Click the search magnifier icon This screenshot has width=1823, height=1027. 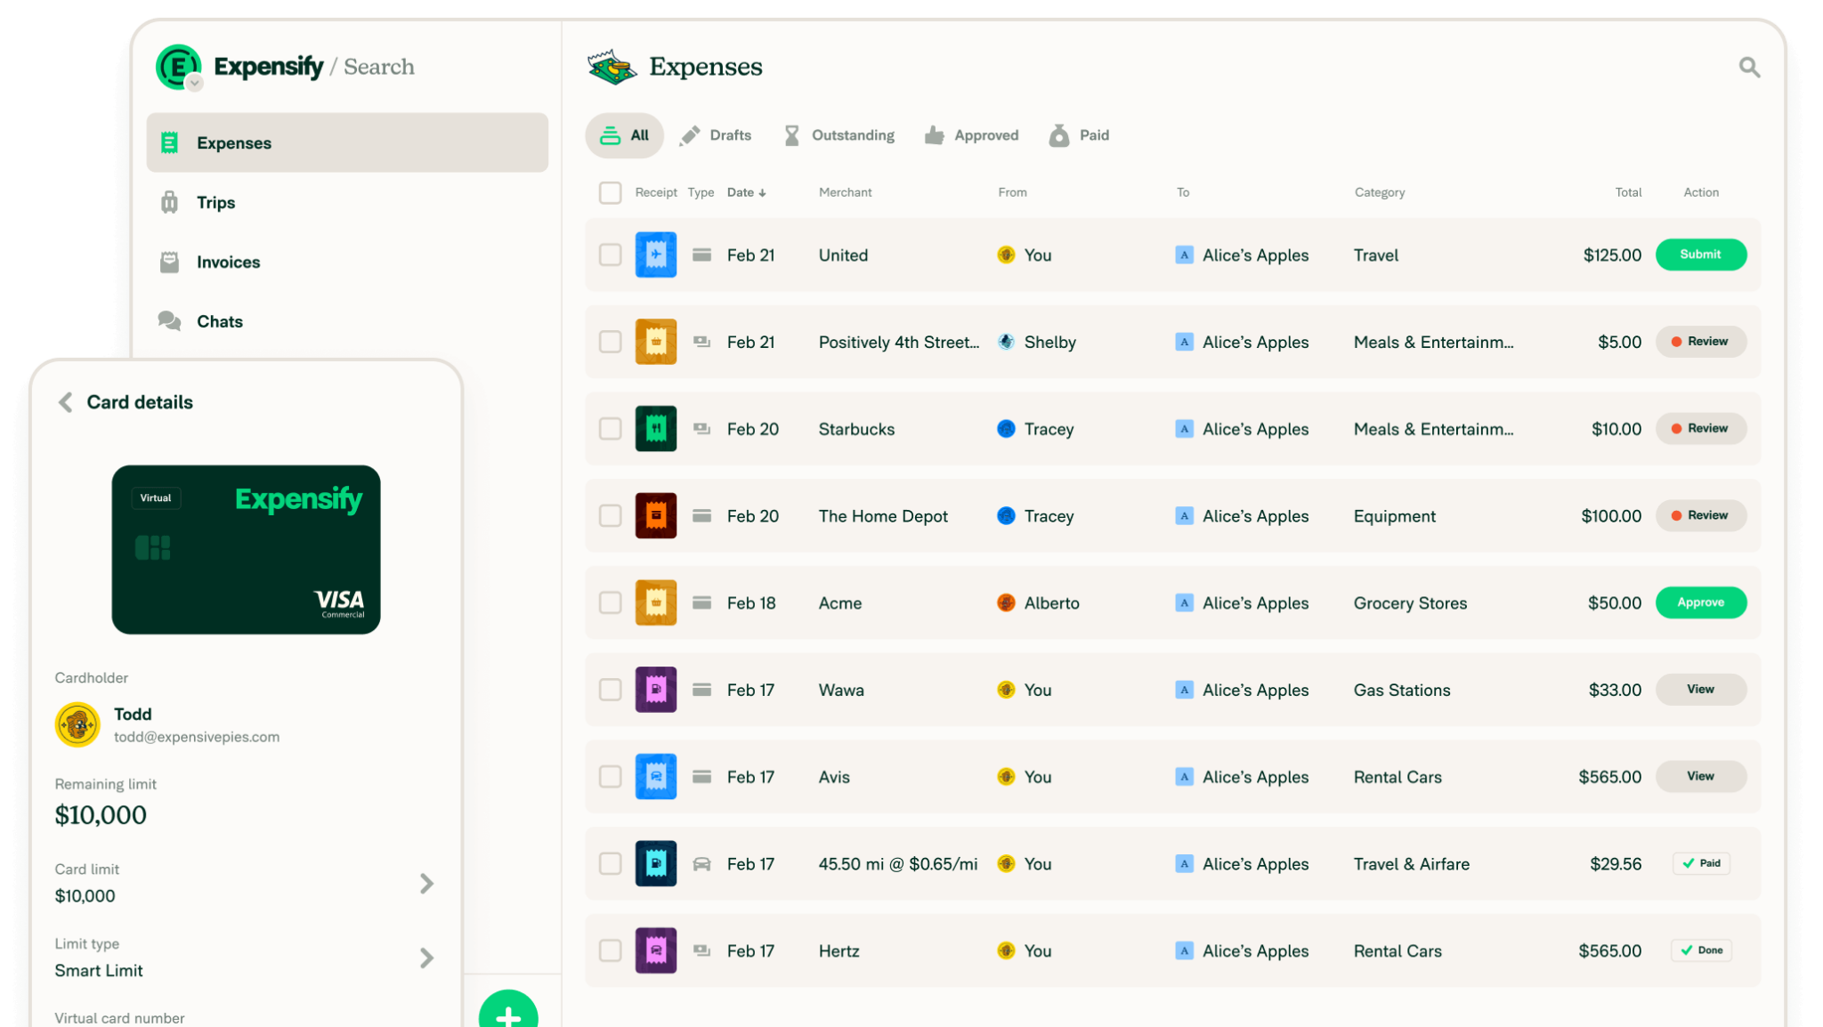[1748, 67]
